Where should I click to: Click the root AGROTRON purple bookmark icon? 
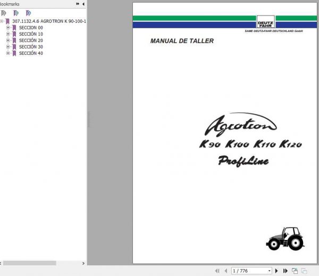coord(7,21)
